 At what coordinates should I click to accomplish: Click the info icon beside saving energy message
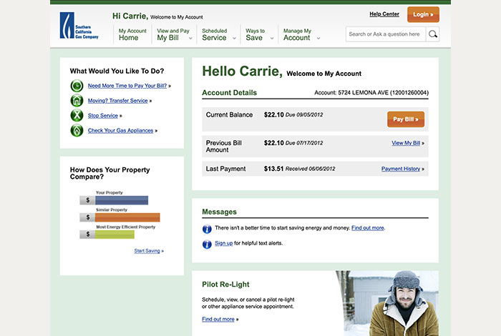207,228
